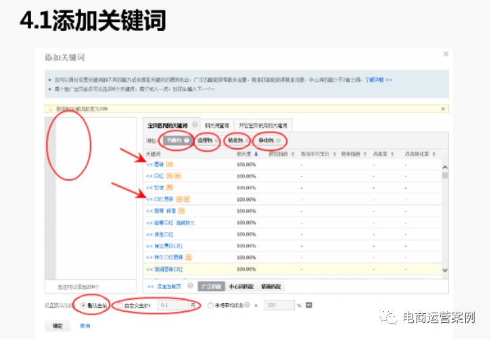
Task: Sort by the 展现指数 column arrow
Action: (293, 154)
